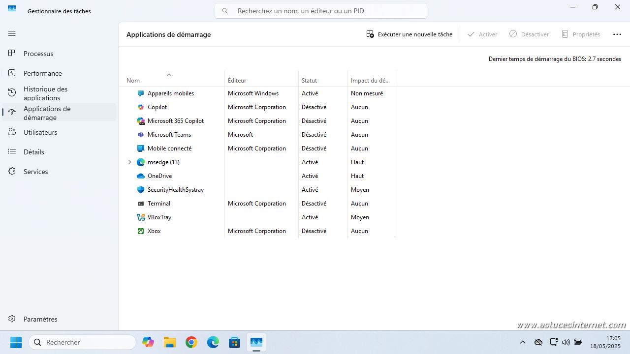
Task: Click the 'Terminal' row name
Action: [159, 204]
